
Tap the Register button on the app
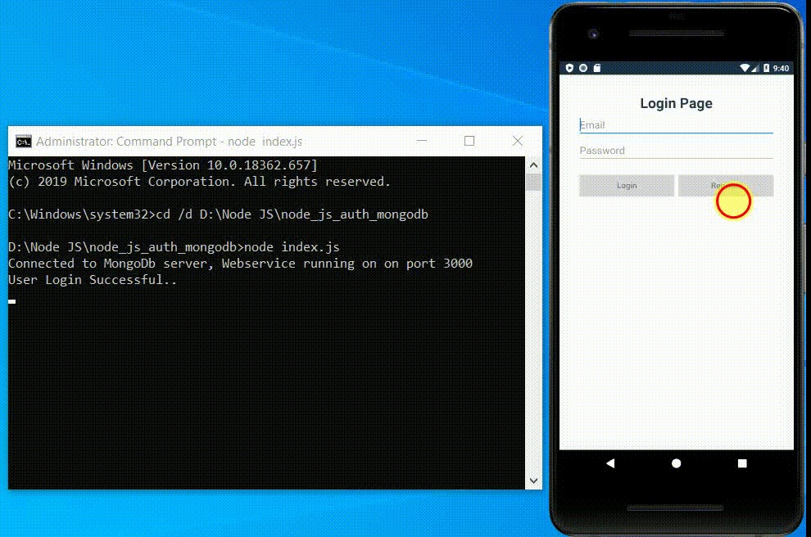point(725,186)
